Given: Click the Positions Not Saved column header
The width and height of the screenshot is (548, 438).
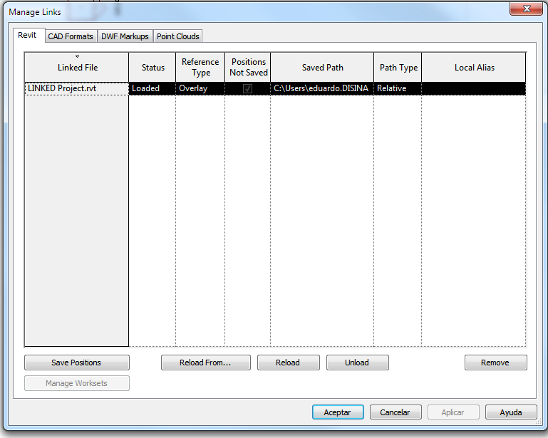Looking at the screenshot, I should click(248, 68).
